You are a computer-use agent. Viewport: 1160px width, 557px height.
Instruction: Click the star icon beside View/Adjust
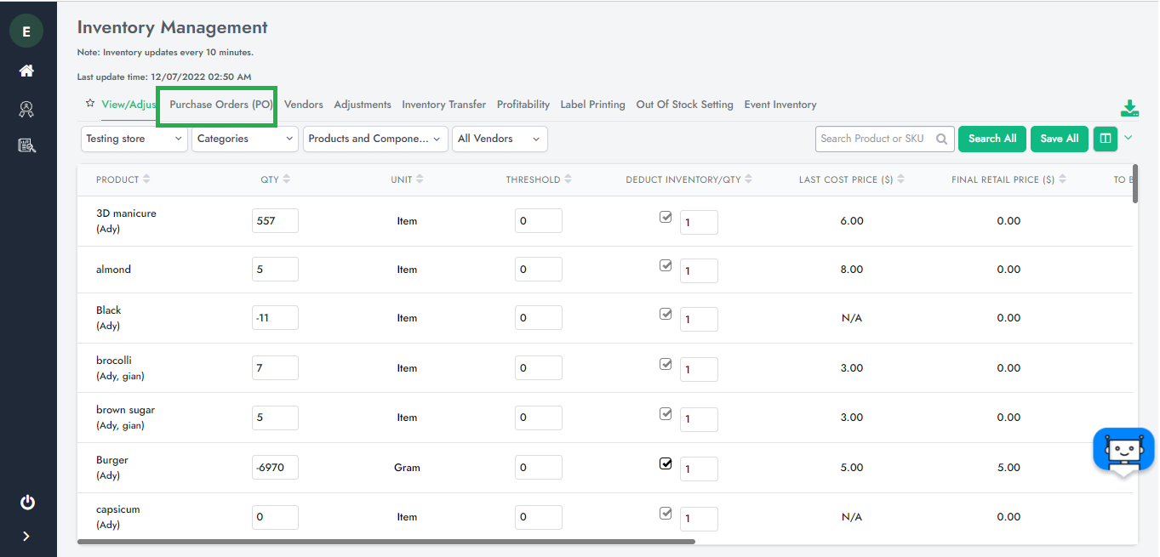click(90, 104)
